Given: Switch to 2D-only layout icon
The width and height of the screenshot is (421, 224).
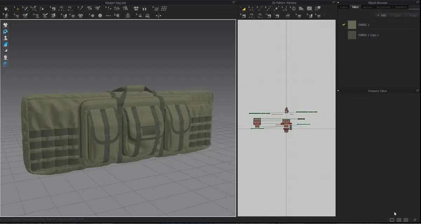Looking at the screenshot, I should click(x=406, y=220).
